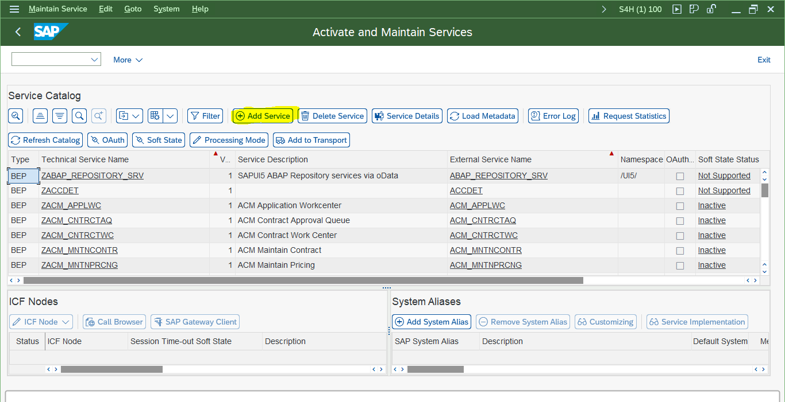Click the Details magnifier icon in Service Catalog toolbar
Screen dimensions: 785x402
click(16, 116)
